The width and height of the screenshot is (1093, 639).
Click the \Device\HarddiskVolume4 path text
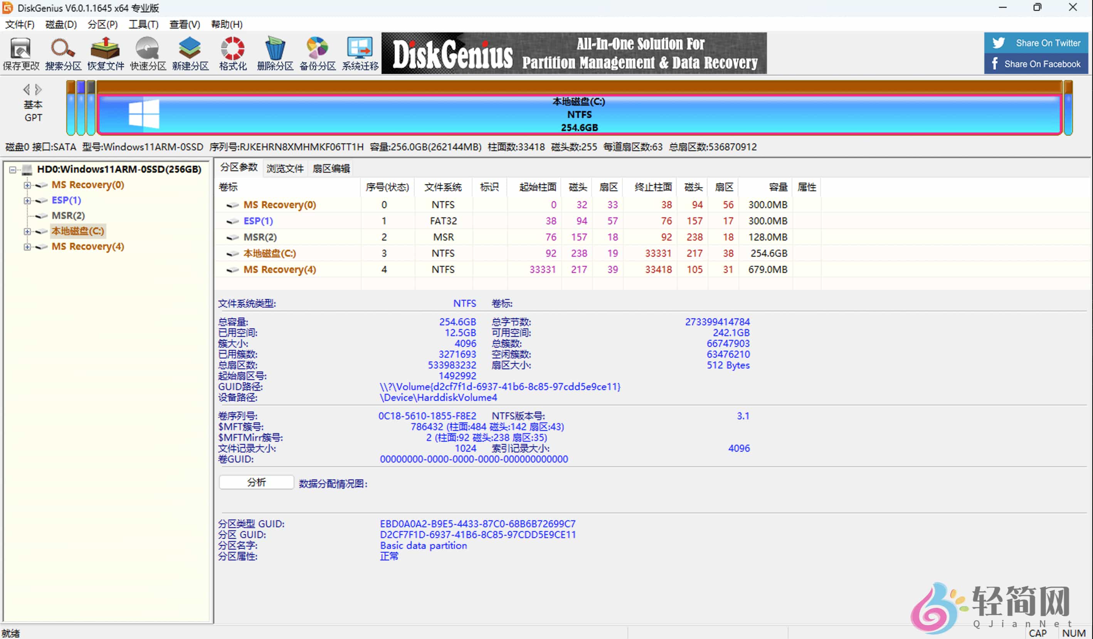(x=439, y=398)
